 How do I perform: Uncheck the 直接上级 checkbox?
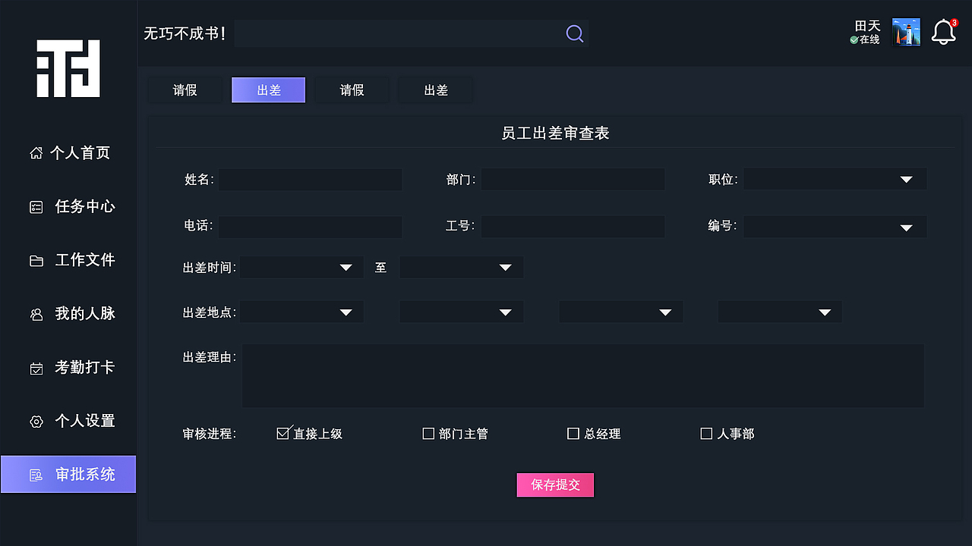282,432
